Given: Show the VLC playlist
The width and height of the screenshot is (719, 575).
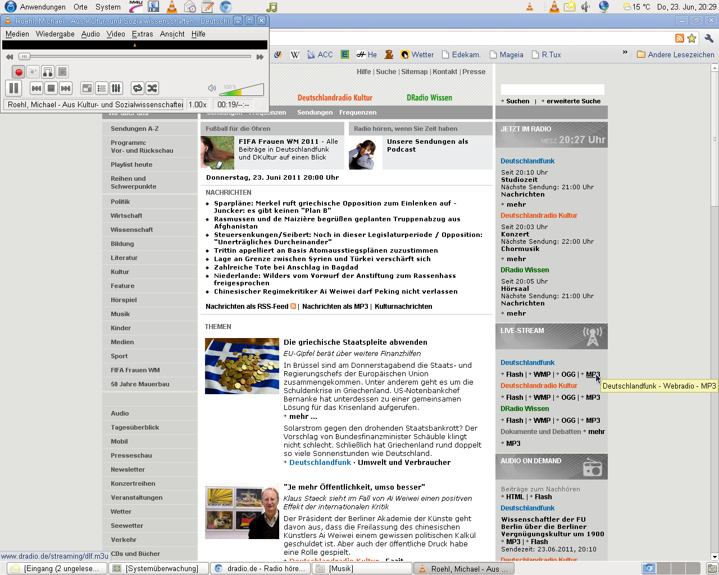Looking at the screenshot, I should (102, 88).
